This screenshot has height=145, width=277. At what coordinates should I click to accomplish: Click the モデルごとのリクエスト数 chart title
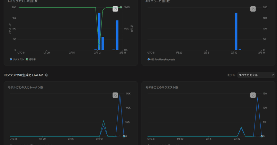click(162, 88)
